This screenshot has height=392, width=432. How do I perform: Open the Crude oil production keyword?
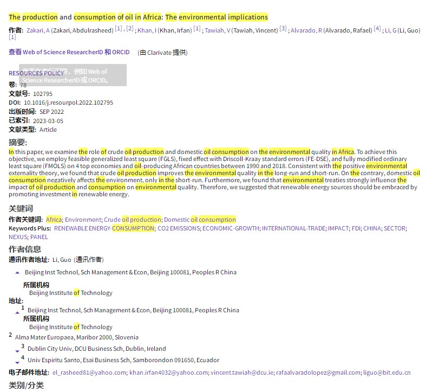pos(133,220)
